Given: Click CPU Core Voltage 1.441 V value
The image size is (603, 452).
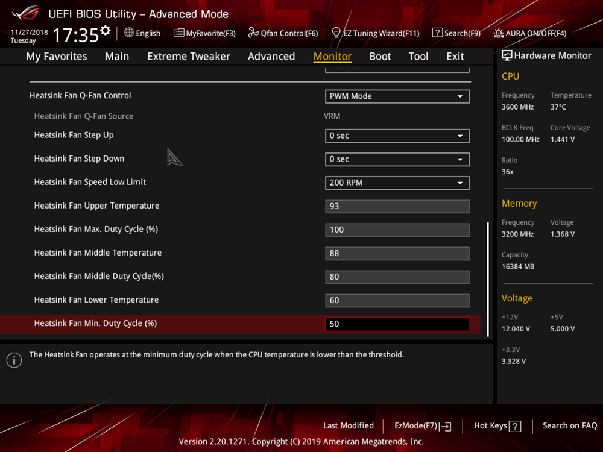Looking at the screenshot, I should coord(562,139).
